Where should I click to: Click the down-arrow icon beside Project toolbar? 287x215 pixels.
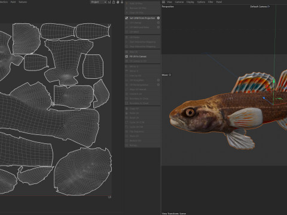tap(122, 2)
